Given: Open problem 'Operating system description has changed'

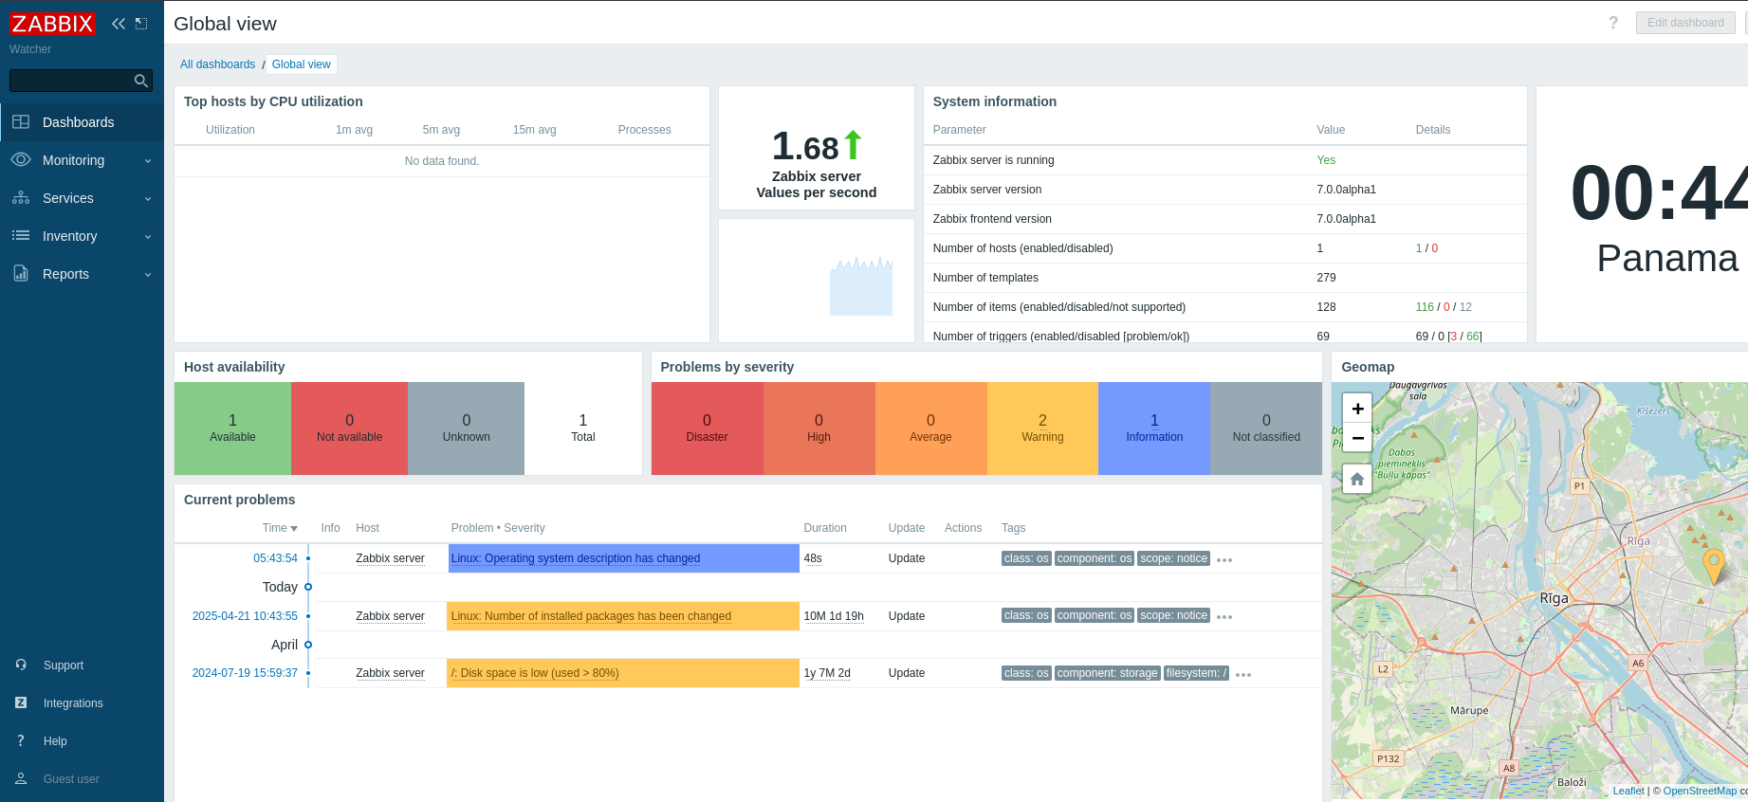Looking at the screenshot, I should (x=576, y=558).
